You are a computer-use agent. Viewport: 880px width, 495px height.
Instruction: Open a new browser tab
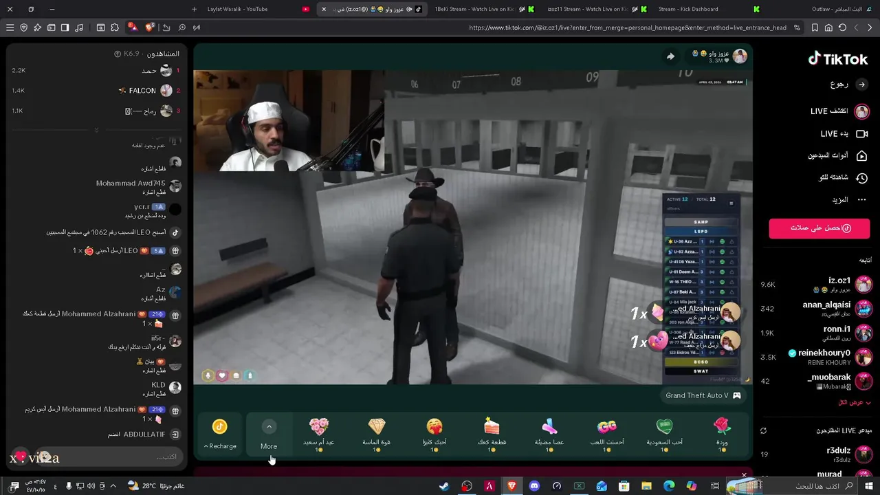(194, 9)
